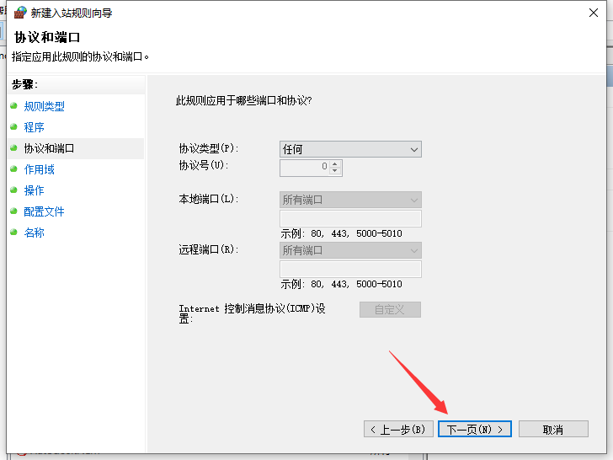The height and width of the screenshot is (460, 613).
Task: Decrease the 协议号 spinner value
Action: pyautogui.click(x=335, y=171)
